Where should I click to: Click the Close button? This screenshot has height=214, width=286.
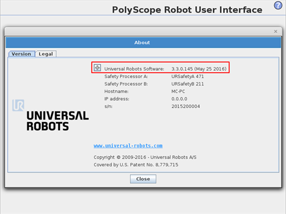click(143, 179)
